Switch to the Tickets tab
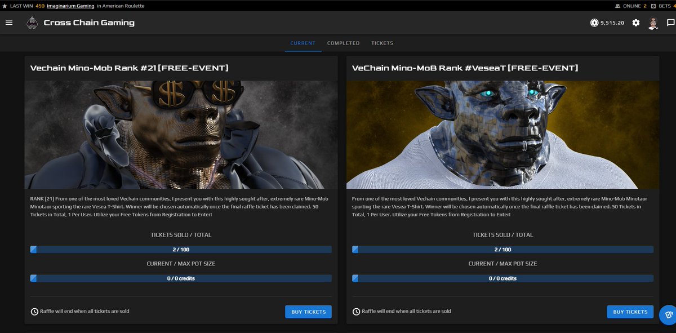Screen dimensions: 676x333 tap(382, 43)
